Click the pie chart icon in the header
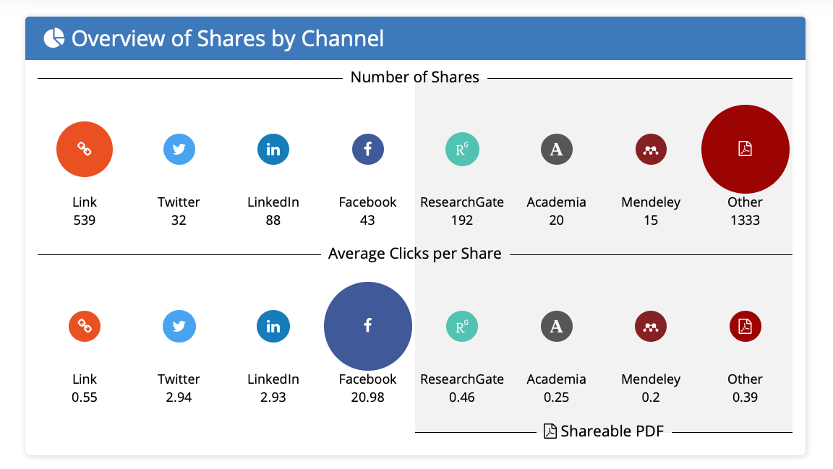This screenshot has height=469, width=833. click(54, 38)
